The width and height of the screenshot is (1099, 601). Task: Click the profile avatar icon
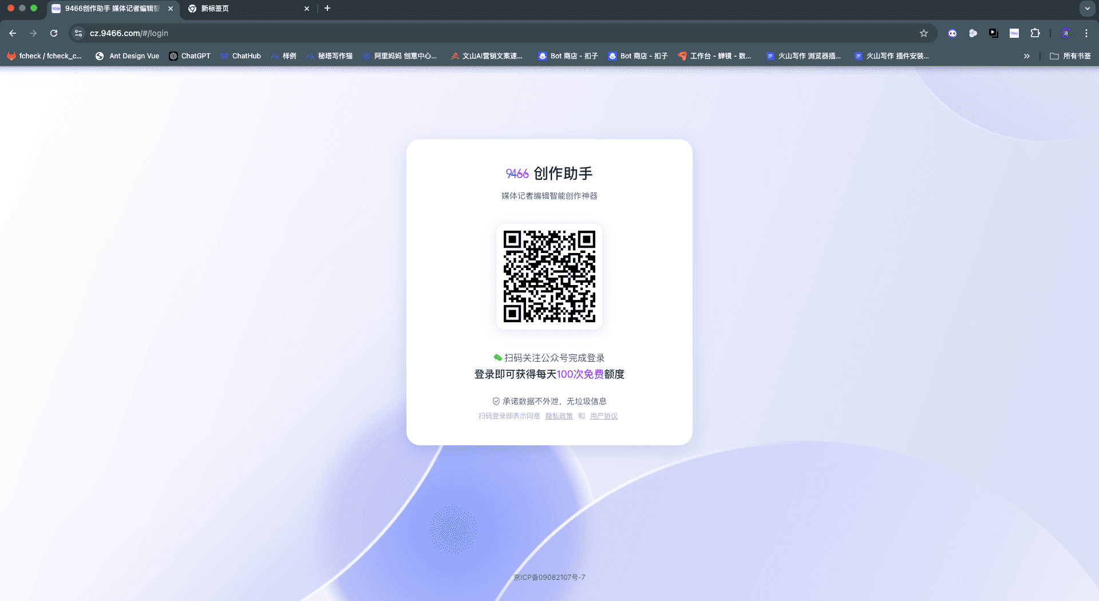1066,33
